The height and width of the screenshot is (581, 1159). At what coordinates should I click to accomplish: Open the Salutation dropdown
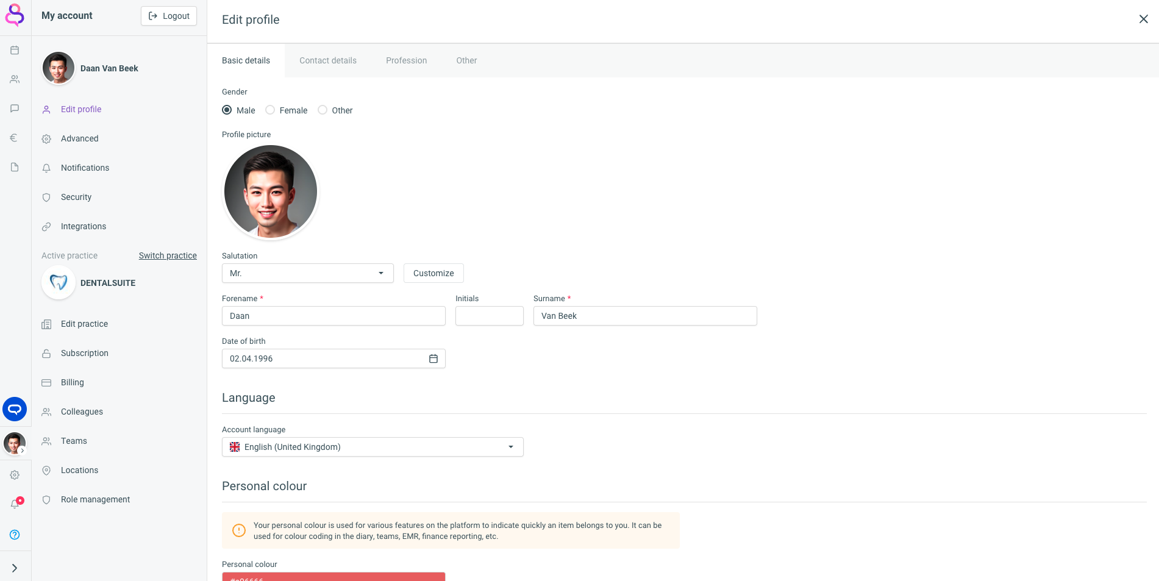[307, 273]
